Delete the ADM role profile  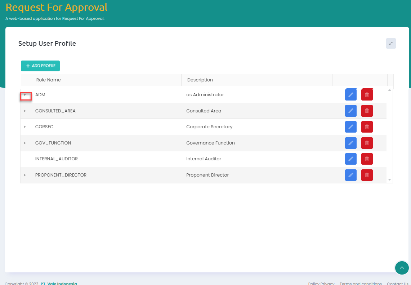[x=367, y=95]
